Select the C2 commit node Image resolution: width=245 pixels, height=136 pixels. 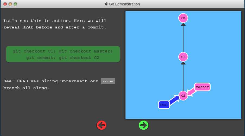183,96
